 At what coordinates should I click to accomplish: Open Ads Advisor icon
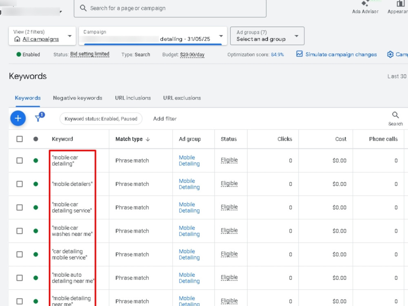[x=365, y=3]
